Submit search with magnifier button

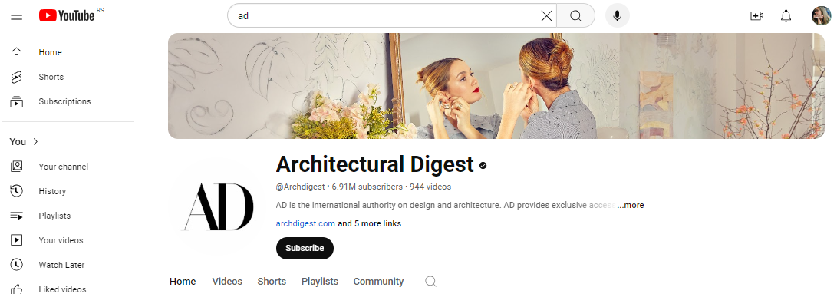[575, 16]
